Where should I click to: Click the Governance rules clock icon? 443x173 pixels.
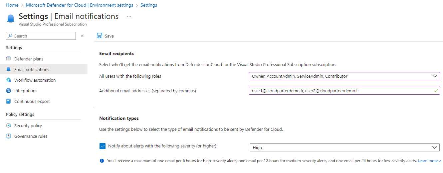click(9, 136)
